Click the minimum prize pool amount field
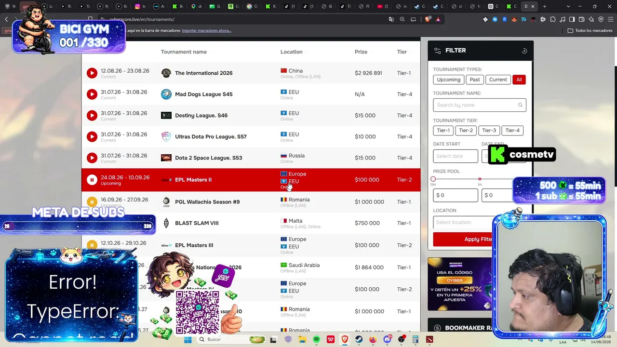The image size is (617, 347). pyautogui.click(x=456, y=195)
